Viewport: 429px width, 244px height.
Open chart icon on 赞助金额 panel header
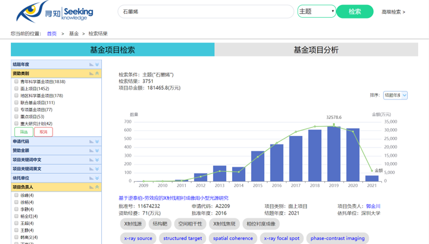click(x=91, y=151)
